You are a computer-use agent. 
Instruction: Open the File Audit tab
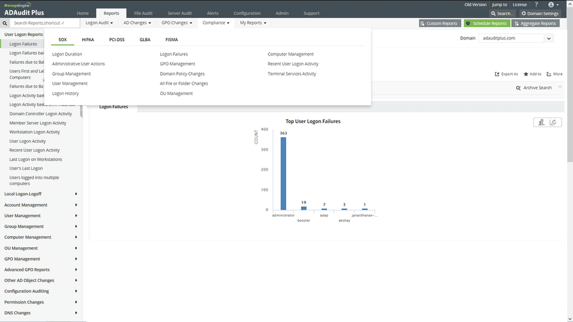click(143, 13)
